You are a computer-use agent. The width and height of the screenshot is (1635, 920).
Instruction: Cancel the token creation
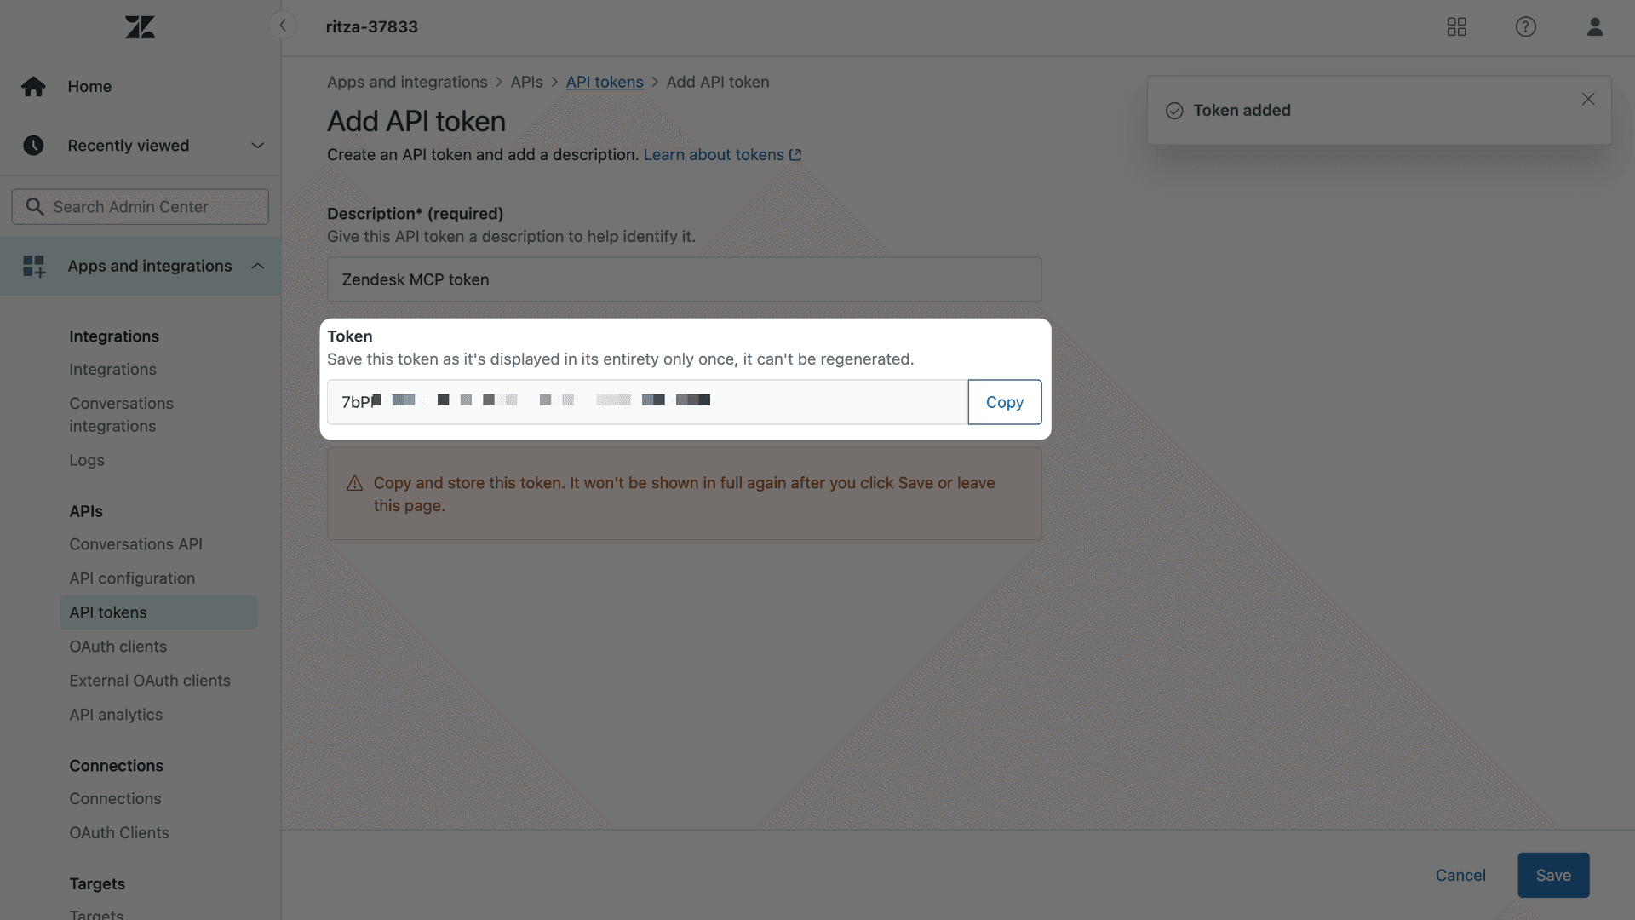click(x=1460, y=875)
